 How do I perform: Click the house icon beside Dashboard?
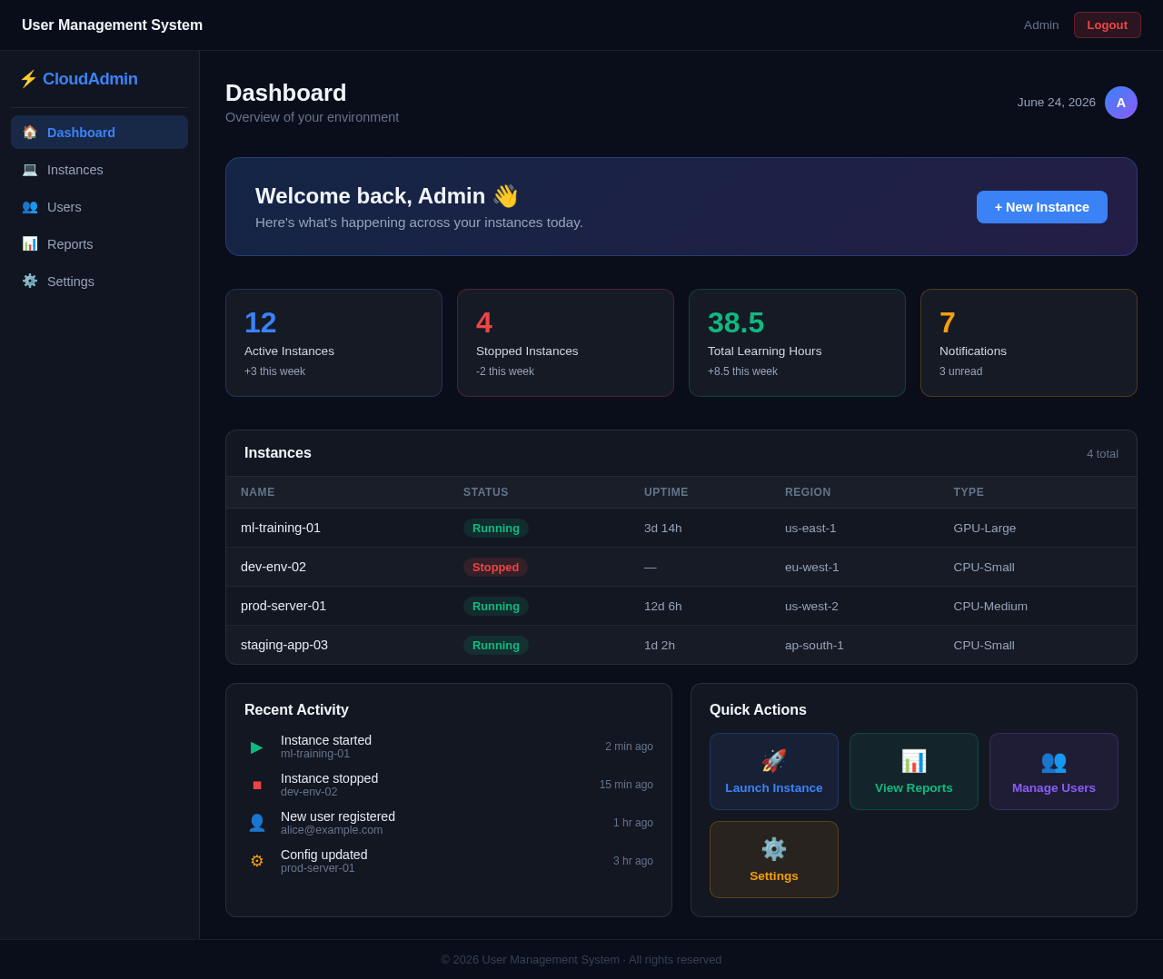coord(30,133)
